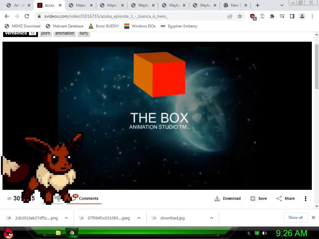319x239 pixels.
Task: Click the Share button below video
Action: coord(285,198)
